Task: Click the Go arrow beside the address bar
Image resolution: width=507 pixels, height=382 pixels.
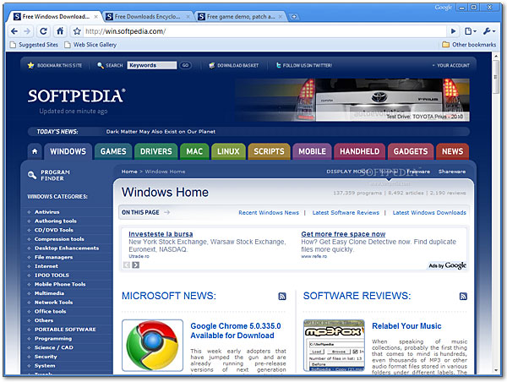Action: (x=453, y=31)
